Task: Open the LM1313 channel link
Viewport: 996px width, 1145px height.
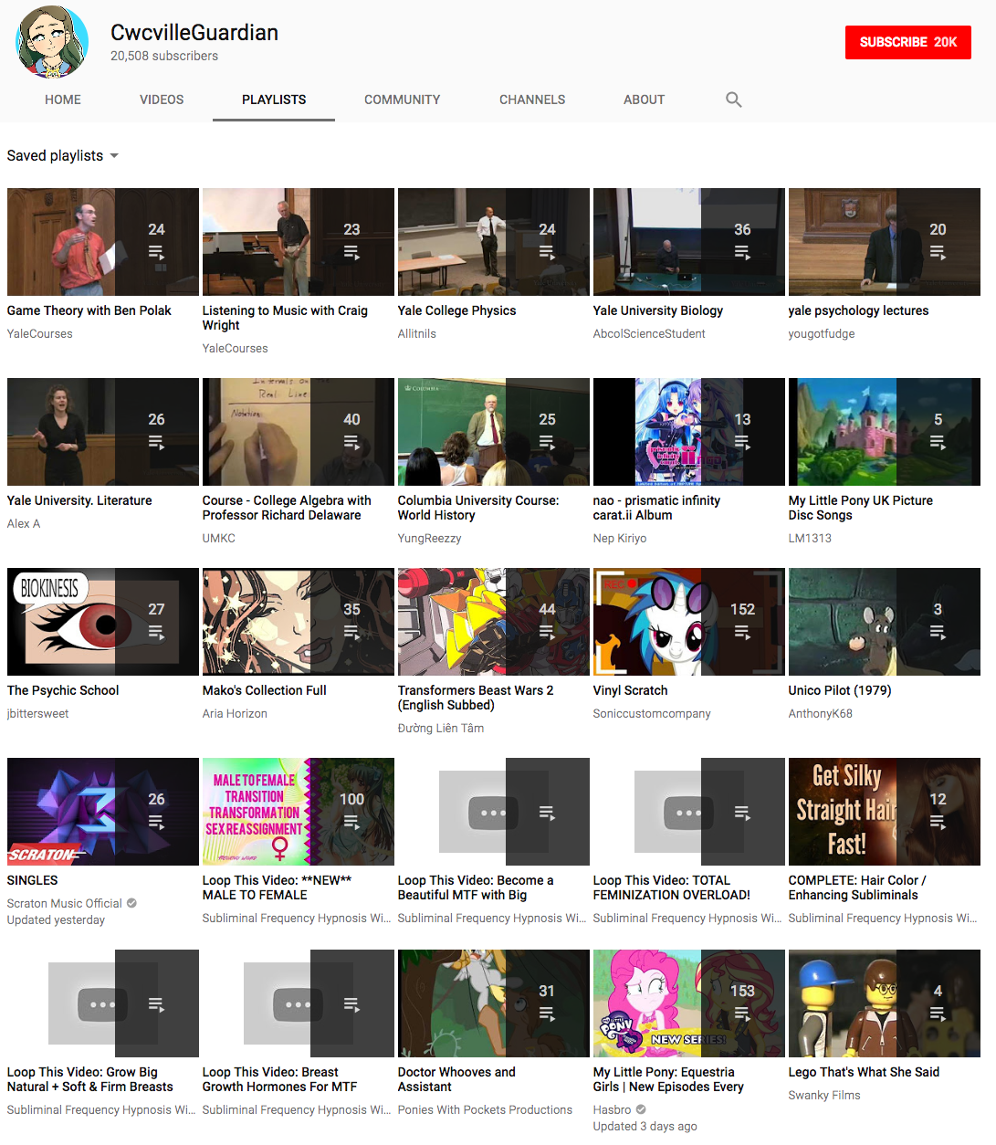Action: pyautogui.click(x=811, y=538)
